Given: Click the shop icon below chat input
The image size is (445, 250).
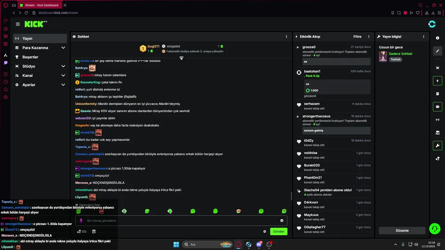Looking at the screenshot, I should point(94,232).
